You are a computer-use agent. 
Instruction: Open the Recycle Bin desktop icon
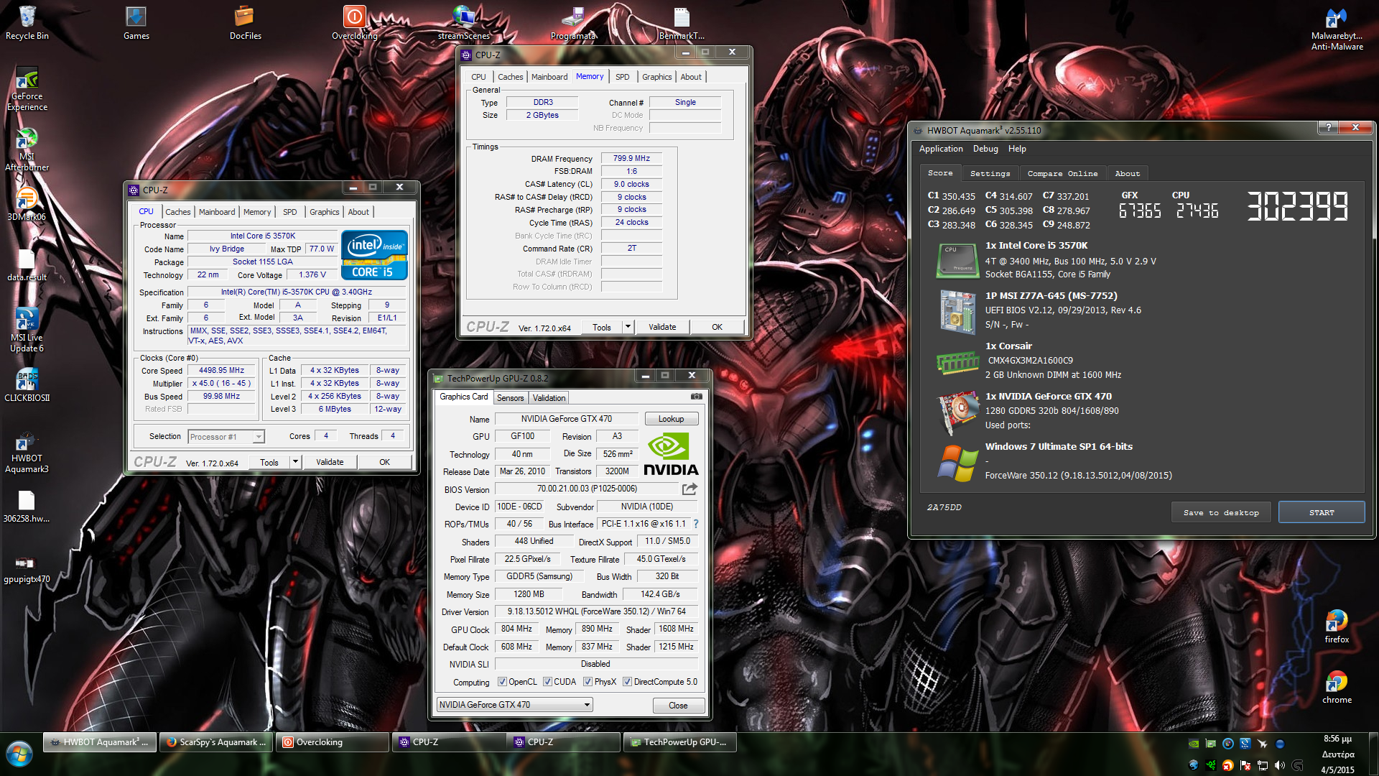27,23
